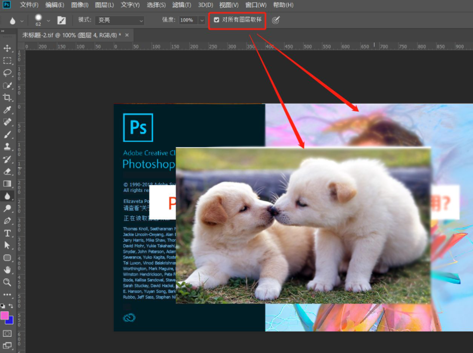Select the History Brush tool
The height and width of the screenshot is (353, 473).
pos(7,159)
